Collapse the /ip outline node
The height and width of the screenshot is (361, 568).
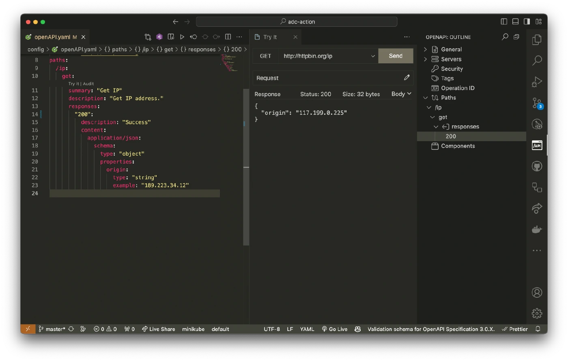click(x=429, y=107)
